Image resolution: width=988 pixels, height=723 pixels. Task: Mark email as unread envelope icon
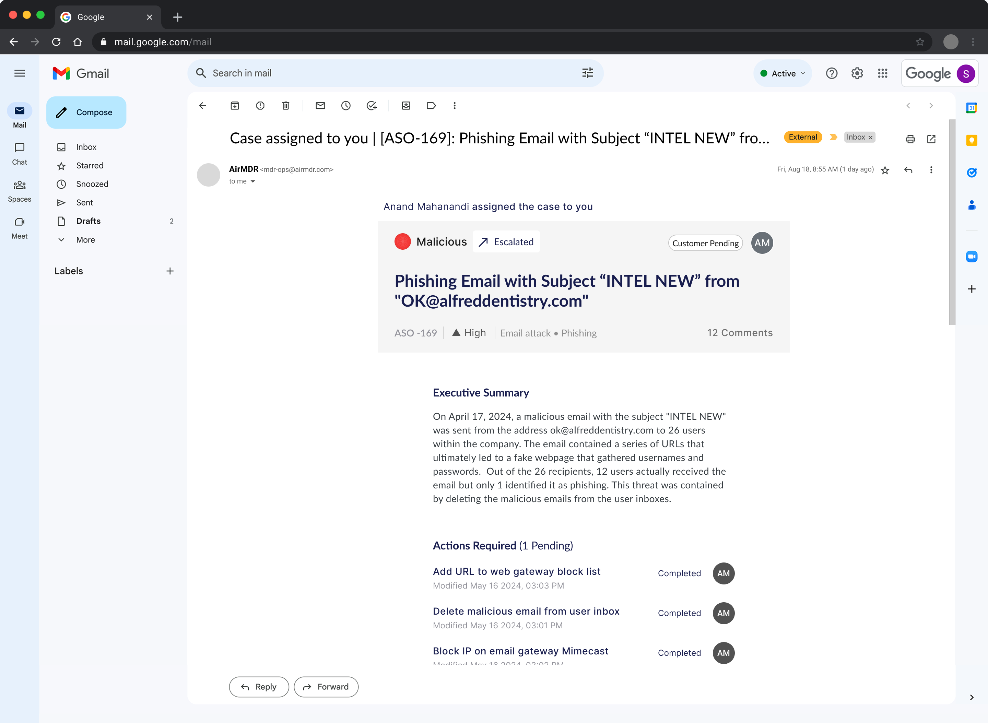[x=320, y=106]
